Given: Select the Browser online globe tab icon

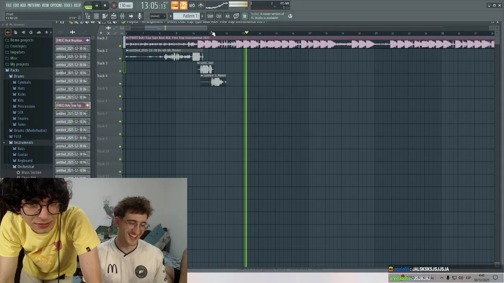Looking at the screenshot, I should click(x=31, y=32).
